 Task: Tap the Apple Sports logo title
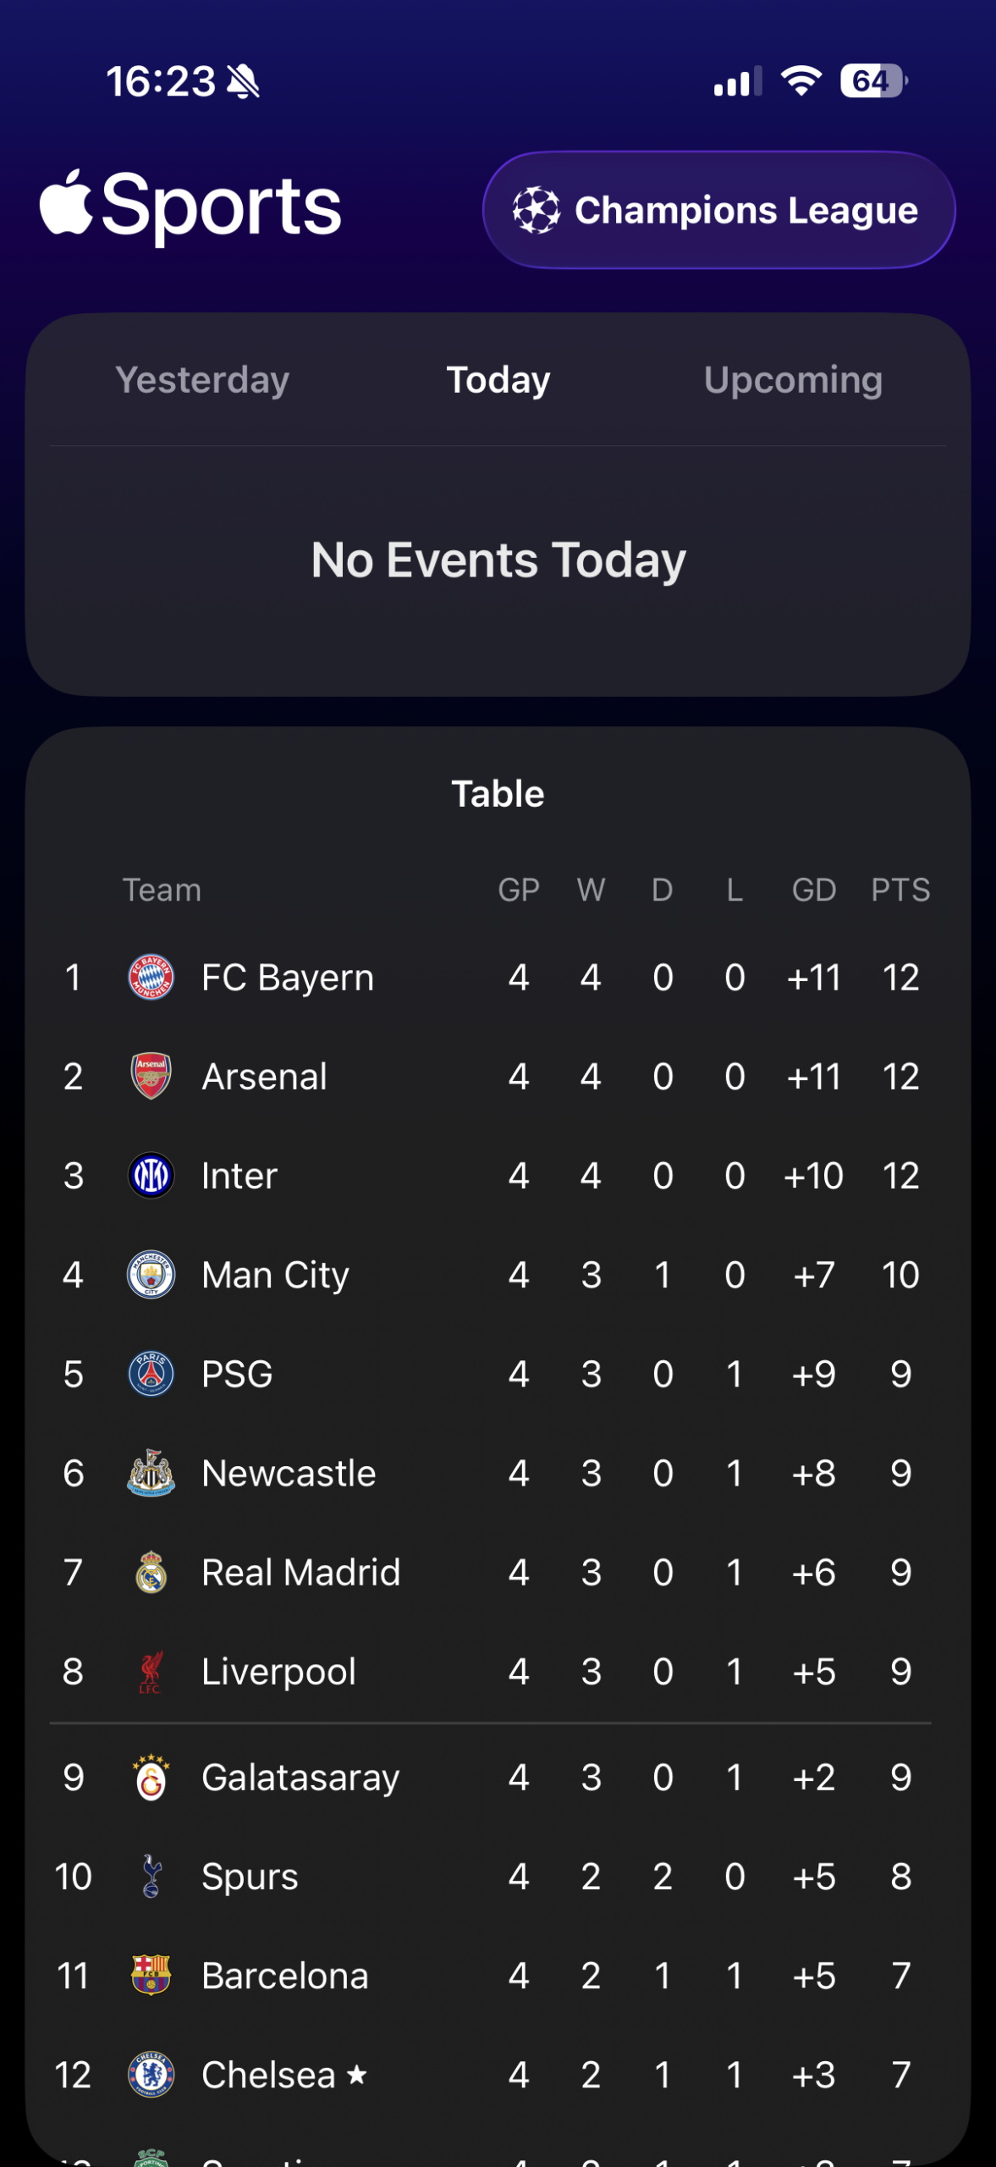click(191, 207)
